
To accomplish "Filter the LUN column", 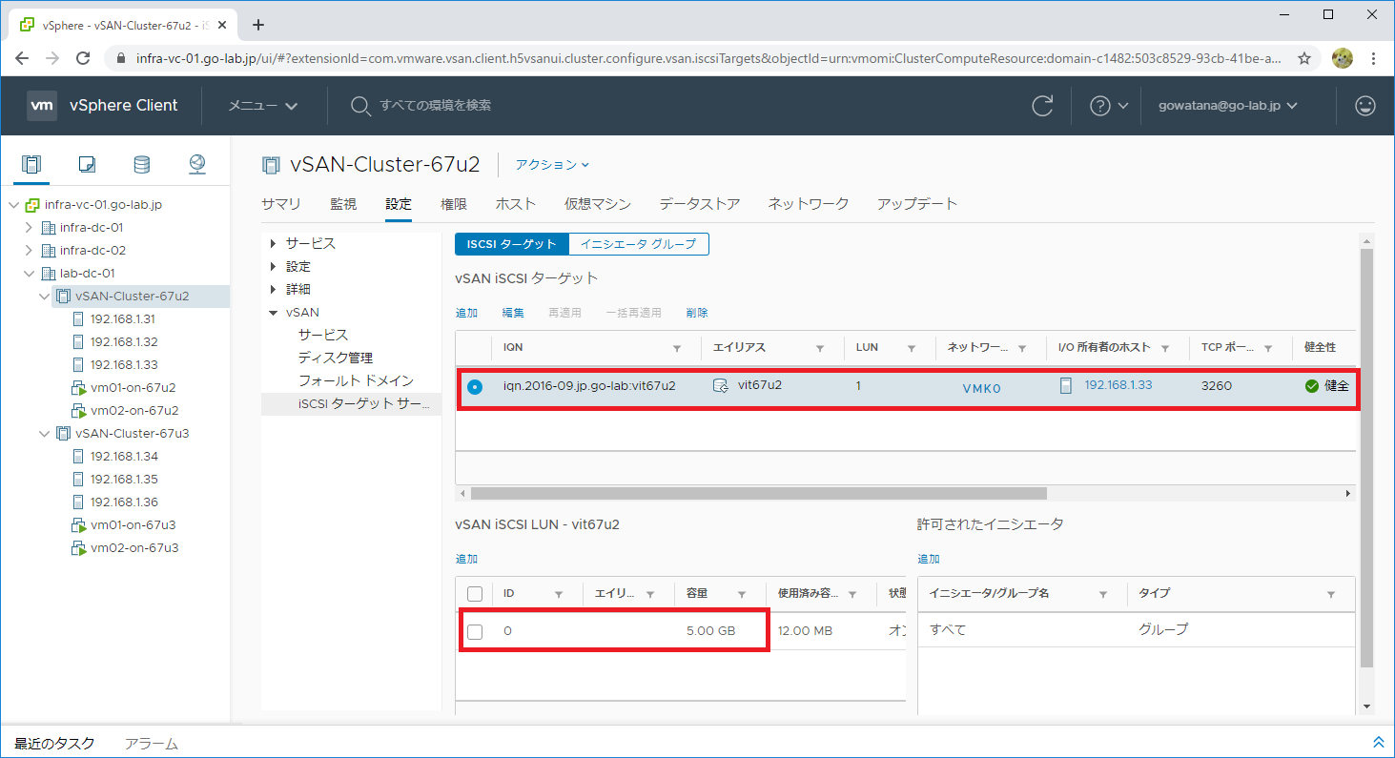I will (x=912, y=349).
